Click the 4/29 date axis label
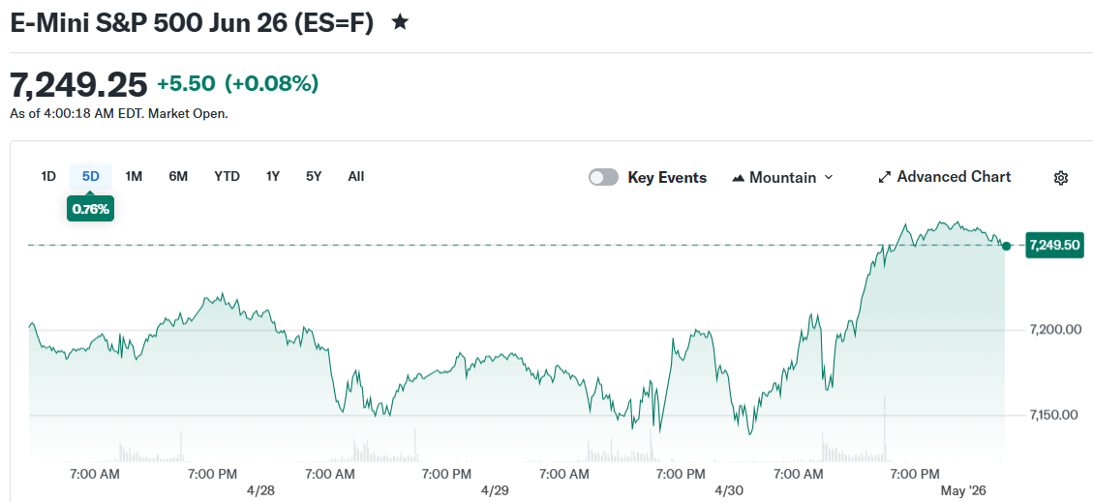 pyautogui.click(x=495, y=490)
